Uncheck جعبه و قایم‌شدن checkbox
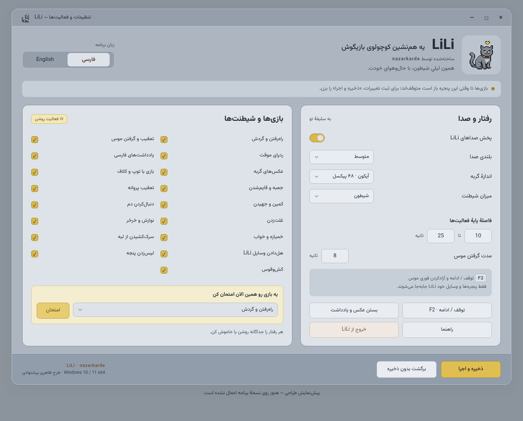The width and height of the screenshot is (523, 421). click(164, 189)
